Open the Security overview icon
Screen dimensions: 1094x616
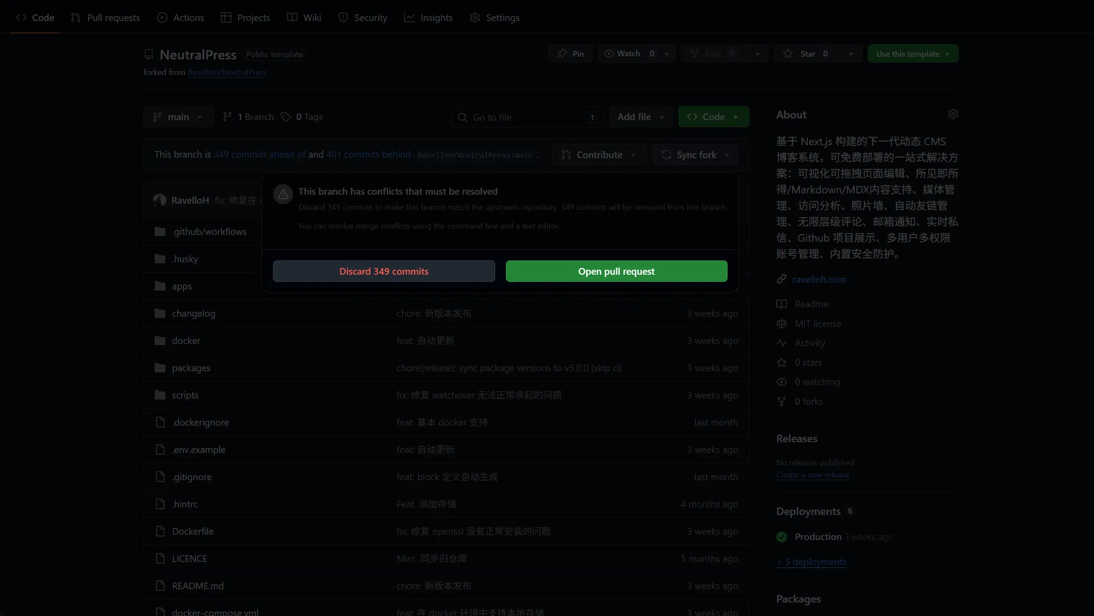tap(343, 17)
